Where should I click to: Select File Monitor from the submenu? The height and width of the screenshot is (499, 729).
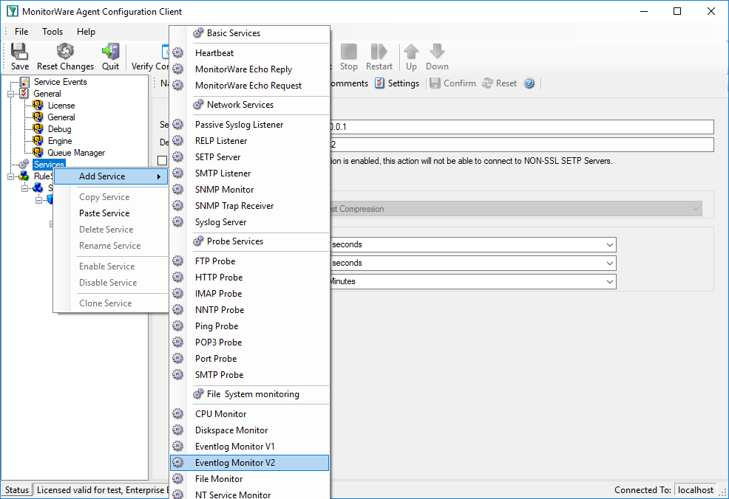pyautogui.click(x=250, y=478)
